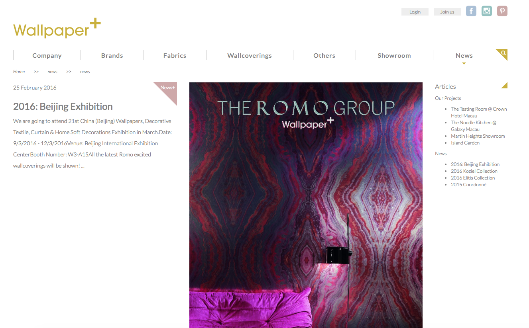Click the Wallpaper+ logo
The width and height of the screenshot is (529, 328).
(57, 29)
